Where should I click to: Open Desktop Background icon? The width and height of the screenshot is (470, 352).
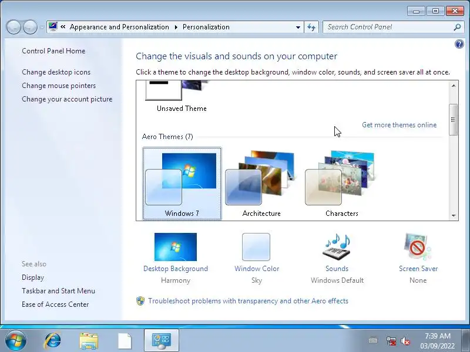176,247
